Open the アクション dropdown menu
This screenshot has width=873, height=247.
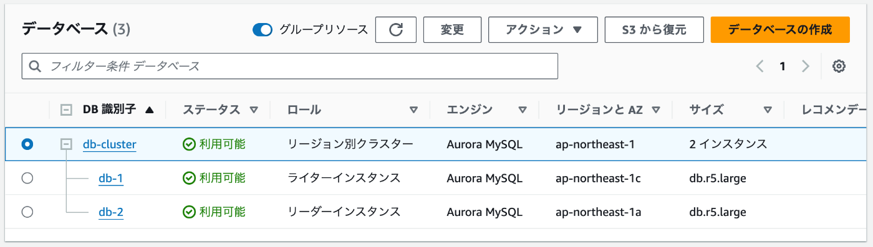543,30
